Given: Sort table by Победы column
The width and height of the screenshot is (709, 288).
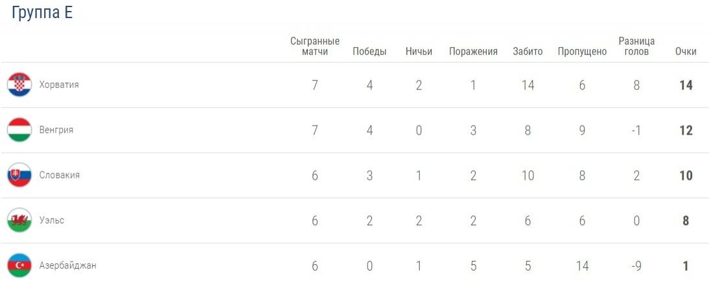Looking at the screenshot, I should 369,52.
